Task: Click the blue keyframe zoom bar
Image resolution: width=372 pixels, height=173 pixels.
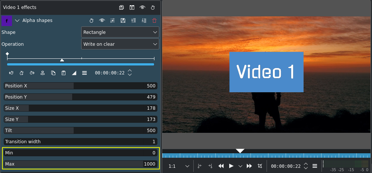Action: [x=81, y=64]
